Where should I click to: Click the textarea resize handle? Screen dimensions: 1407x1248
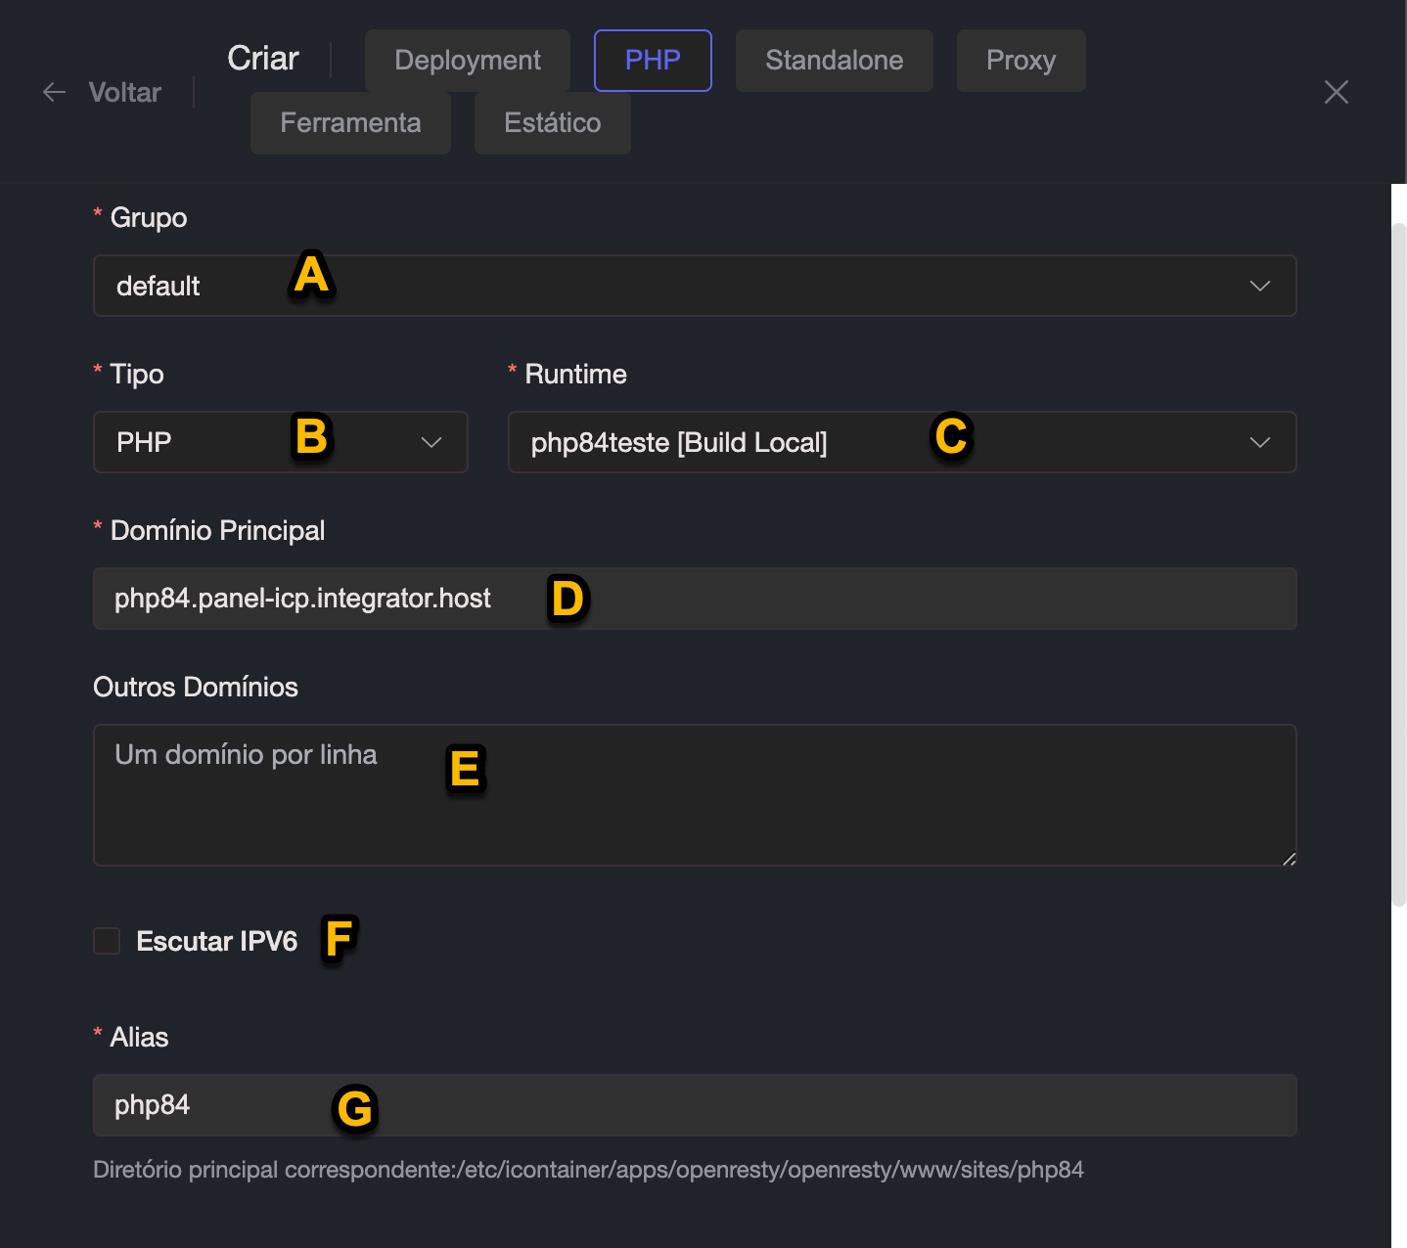point(1289,859)
